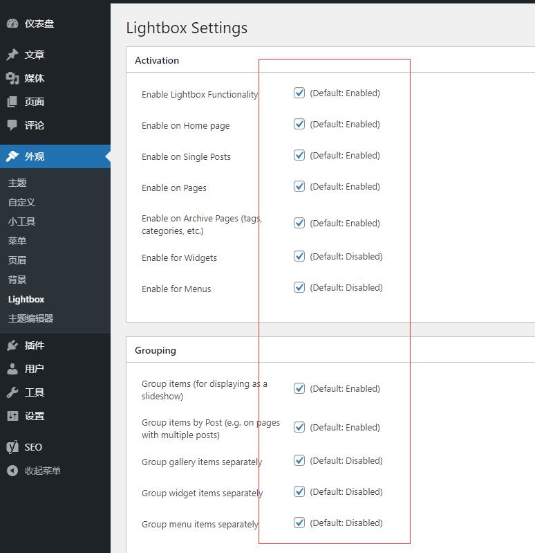Open the 用户 menu
Image resolution: width=535 pixels, height=553 pixels.
[x=55, y=369]
